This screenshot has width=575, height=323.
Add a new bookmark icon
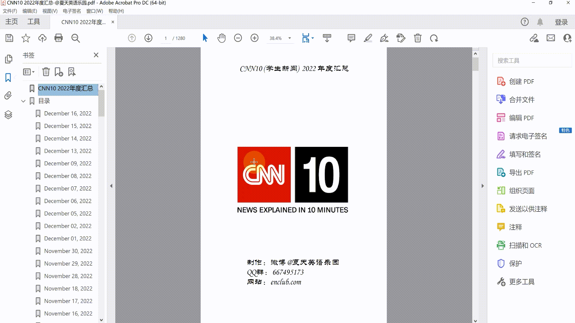[x=59, y=72]
